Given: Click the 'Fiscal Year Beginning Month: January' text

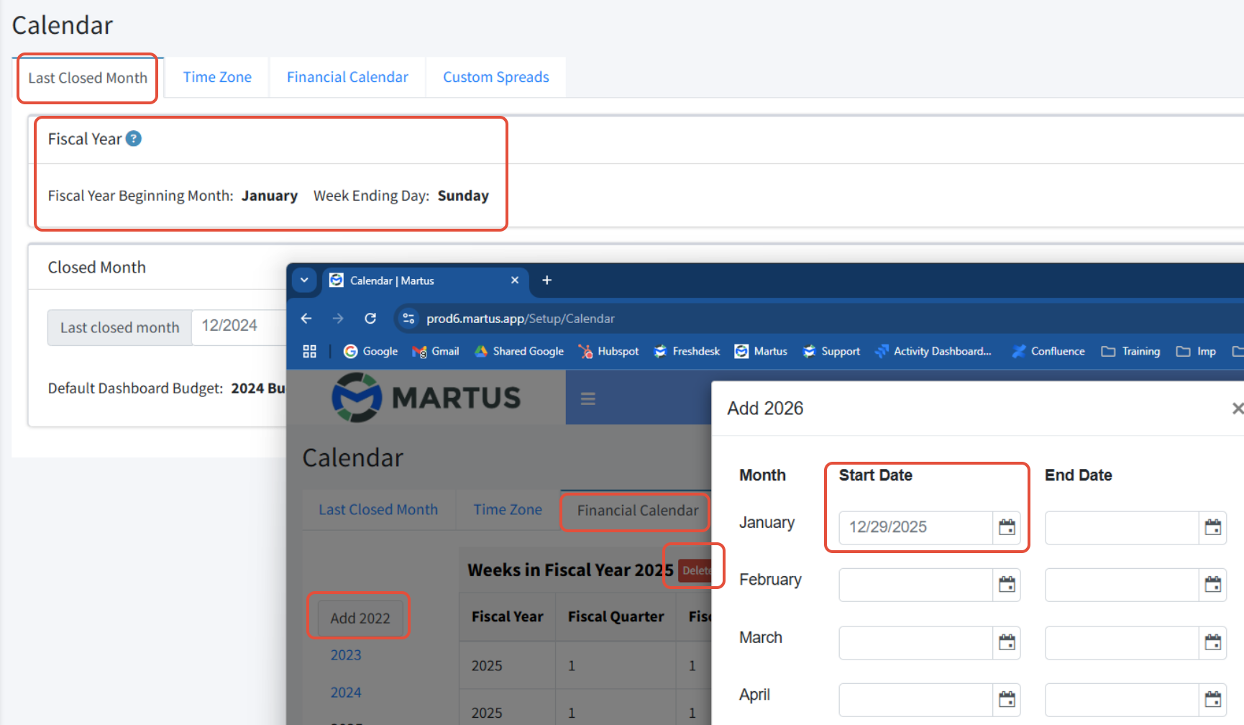Looking at the screenshot, I should coord(173,196).
